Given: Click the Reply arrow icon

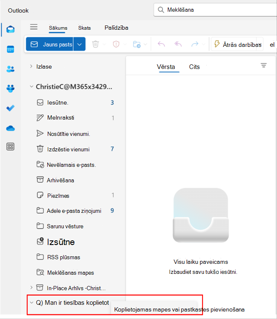Looking at the screenshot, I should [162, 44].
